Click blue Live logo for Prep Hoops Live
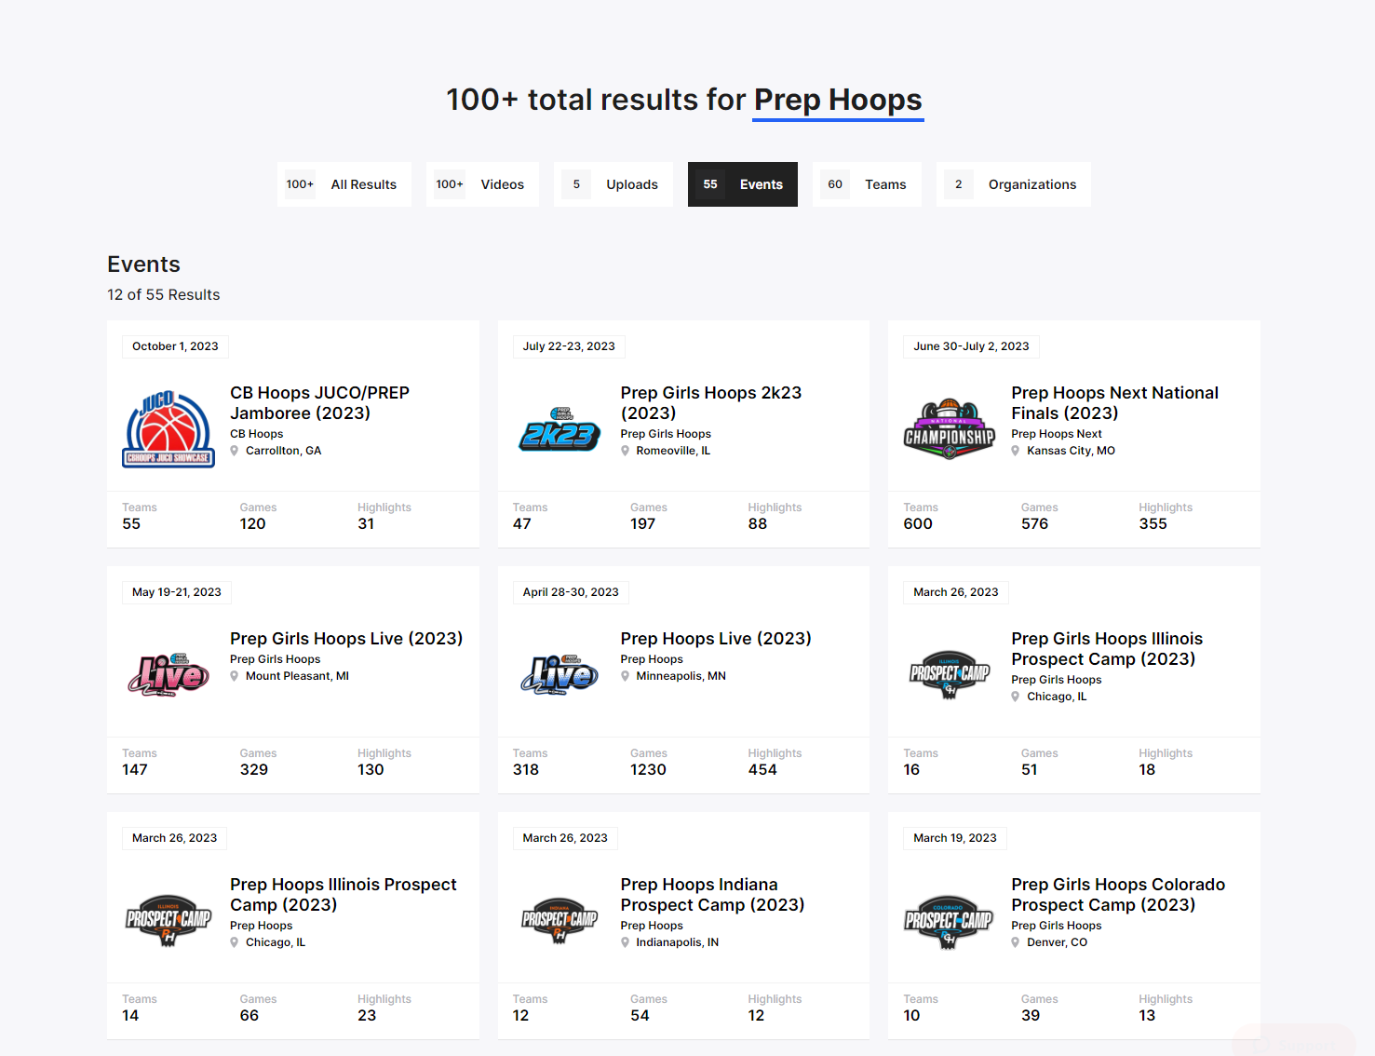Viewport: 1375px width, 1056px height. click(559, 675)
